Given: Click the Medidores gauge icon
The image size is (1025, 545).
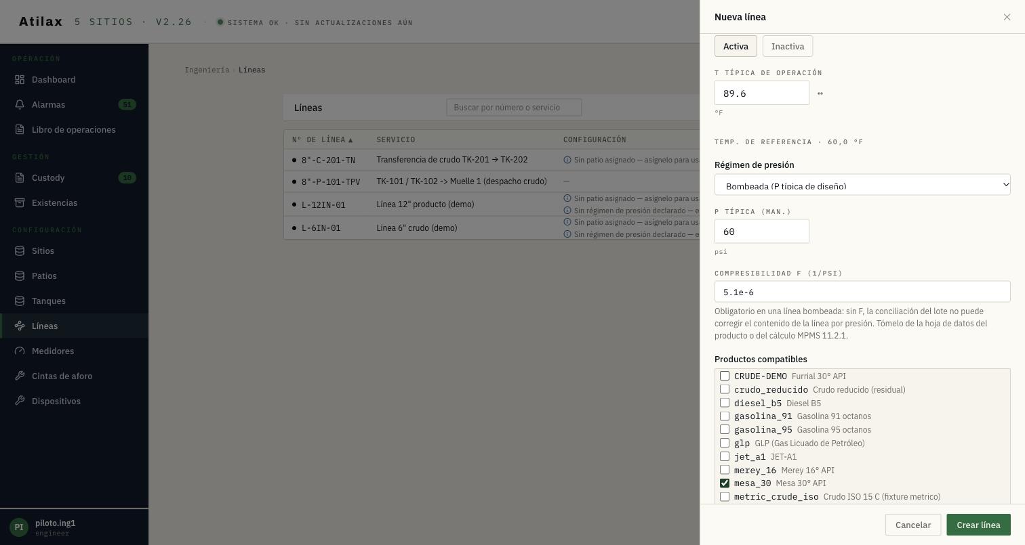Looking at the screenshot, I should 20,351.
